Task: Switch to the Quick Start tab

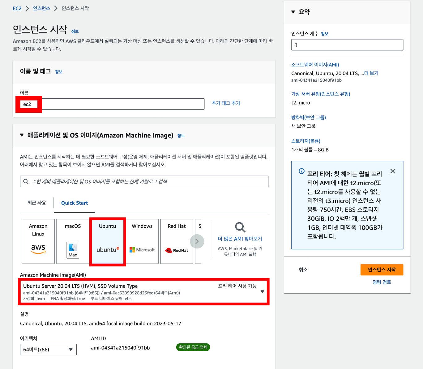Action: [x=75, y=203]
